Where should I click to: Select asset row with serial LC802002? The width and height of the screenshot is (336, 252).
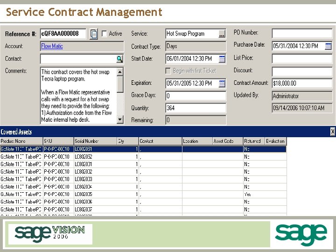143,172
